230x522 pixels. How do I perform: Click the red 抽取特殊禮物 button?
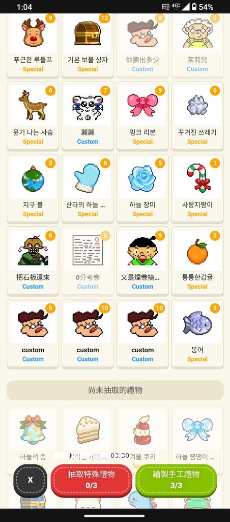point(92,479)
